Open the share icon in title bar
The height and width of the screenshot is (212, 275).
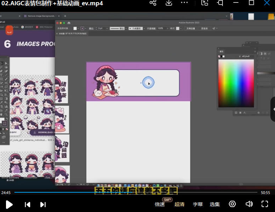point(153,3)
